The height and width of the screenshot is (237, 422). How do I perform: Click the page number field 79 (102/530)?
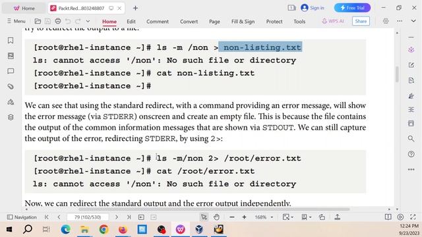tap(88, 217)
